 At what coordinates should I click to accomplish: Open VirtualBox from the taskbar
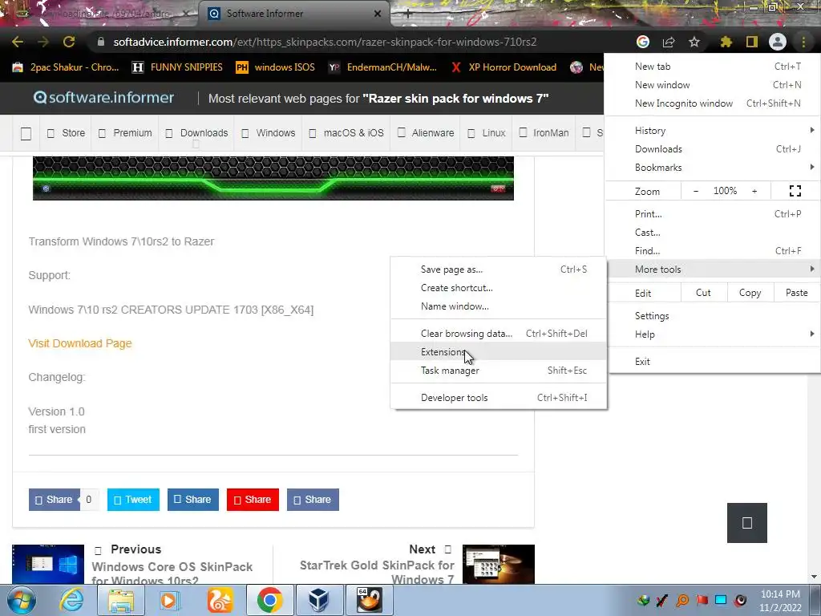[x=319, y=600]
